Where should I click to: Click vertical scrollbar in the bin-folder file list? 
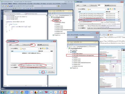coord(120,20)
